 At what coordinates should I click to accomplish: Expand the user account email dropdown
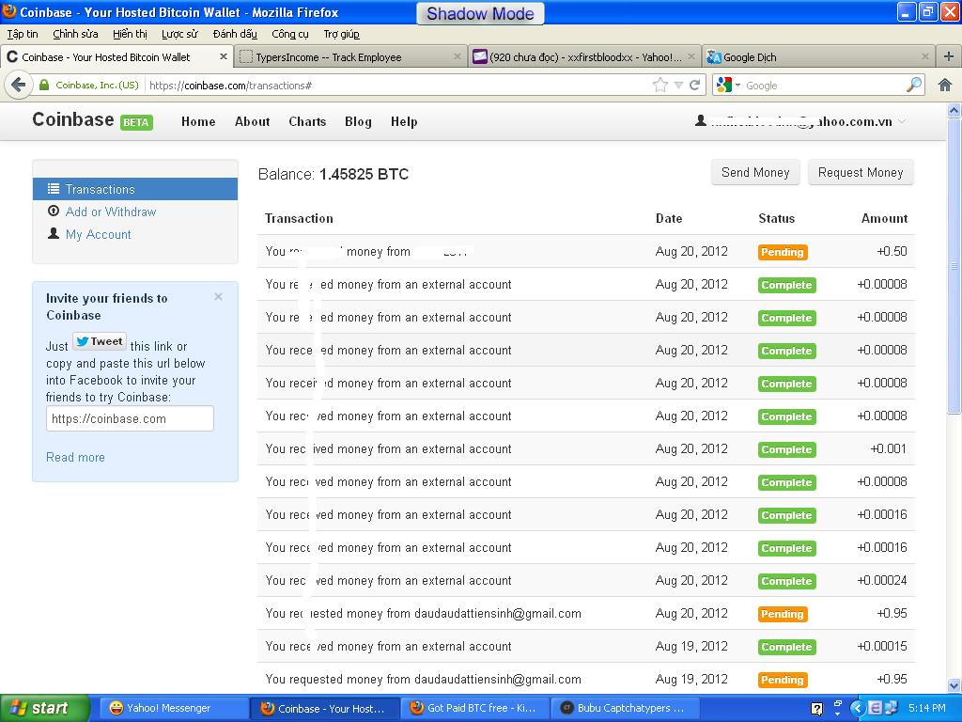(901, 121)
